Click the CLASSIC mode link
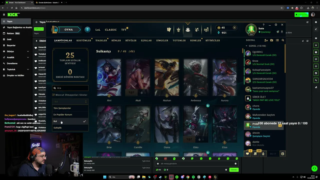Viewport: 320px width, 180px height. (111, 30)
